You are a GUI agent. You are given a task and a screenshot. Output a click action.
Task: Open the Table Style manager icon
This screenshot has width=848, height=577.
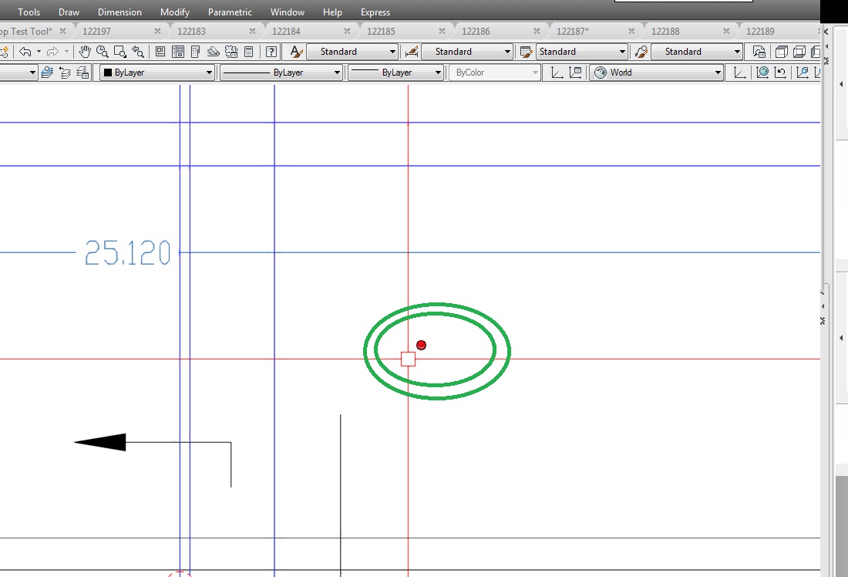point(526,52)
